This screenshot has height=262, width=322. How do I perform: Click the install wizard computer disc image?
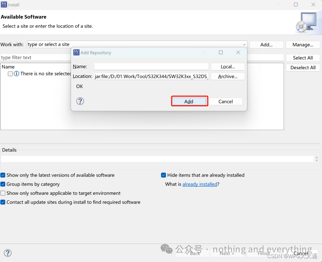click(307, 22)
